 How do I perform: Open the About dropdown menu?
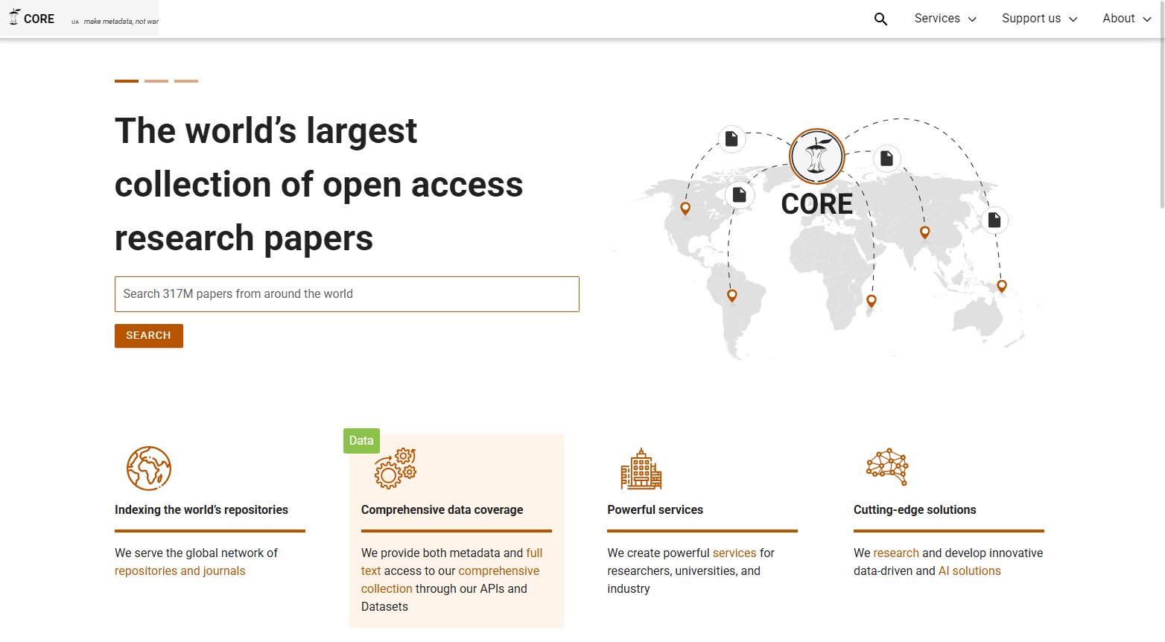coord(1127,19)
